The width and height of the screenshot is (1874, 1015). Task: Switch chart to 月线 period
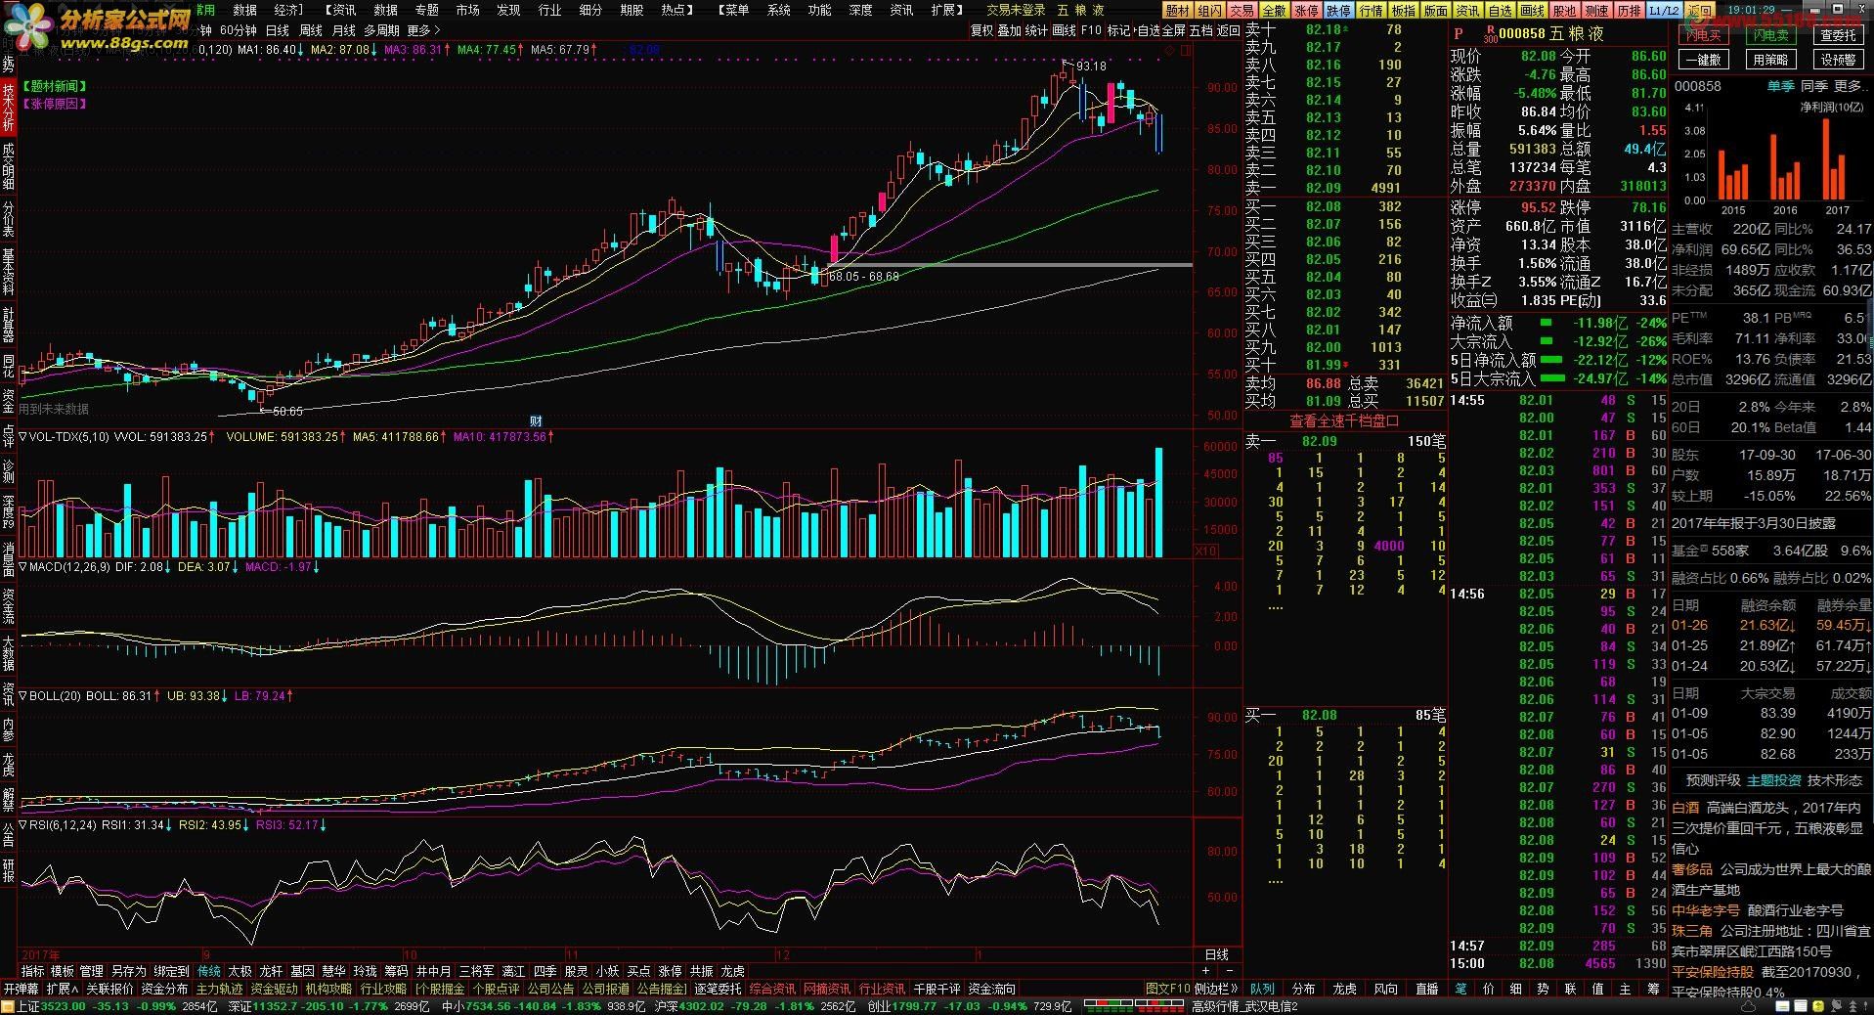344,30
